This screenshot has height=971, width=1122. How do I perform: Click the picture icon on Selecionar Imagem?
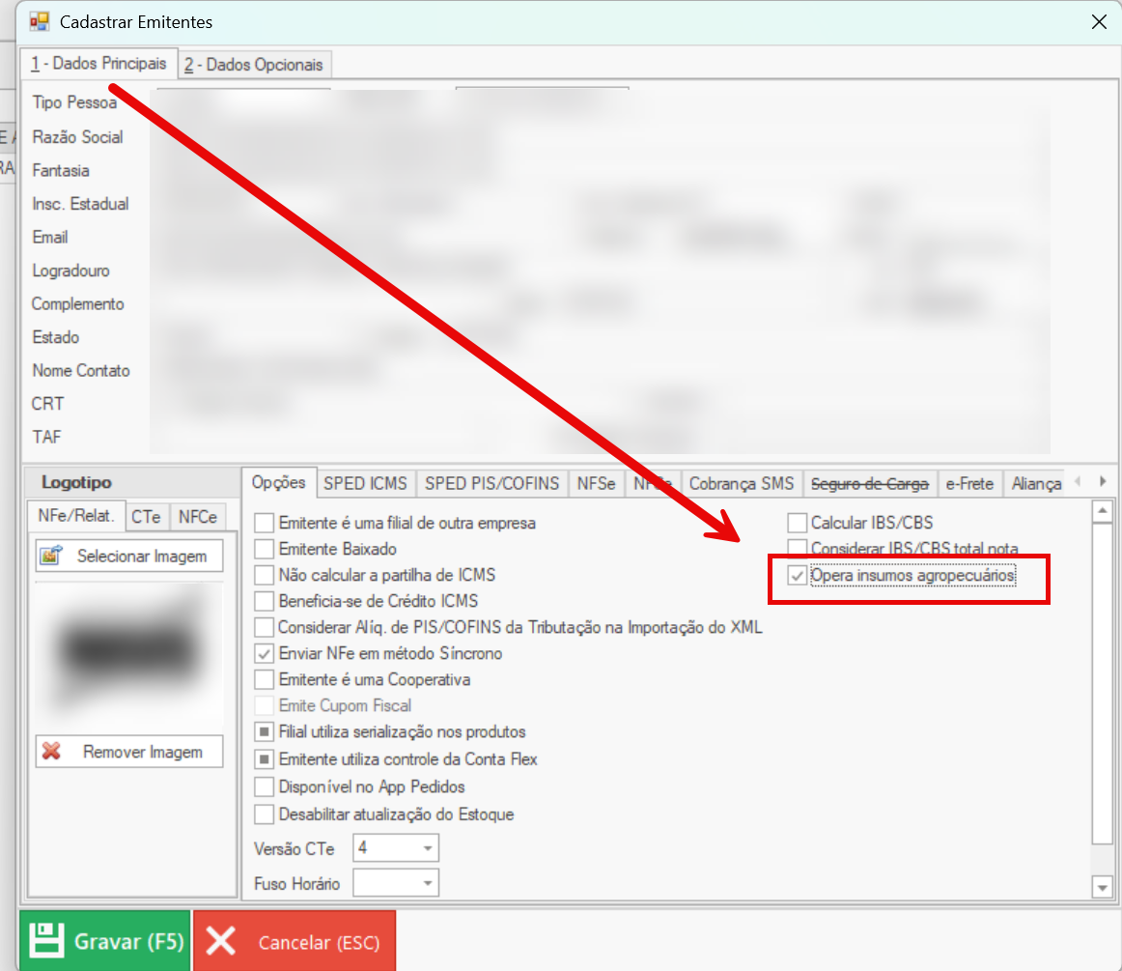click(x=51, y=556)
